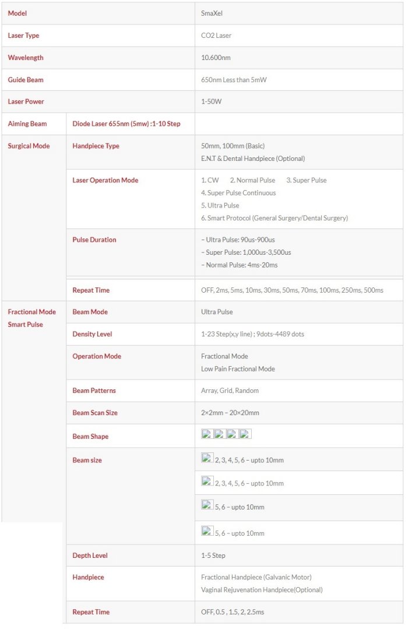
Task: Click the Density Level label
Action: tap(92, 334)
